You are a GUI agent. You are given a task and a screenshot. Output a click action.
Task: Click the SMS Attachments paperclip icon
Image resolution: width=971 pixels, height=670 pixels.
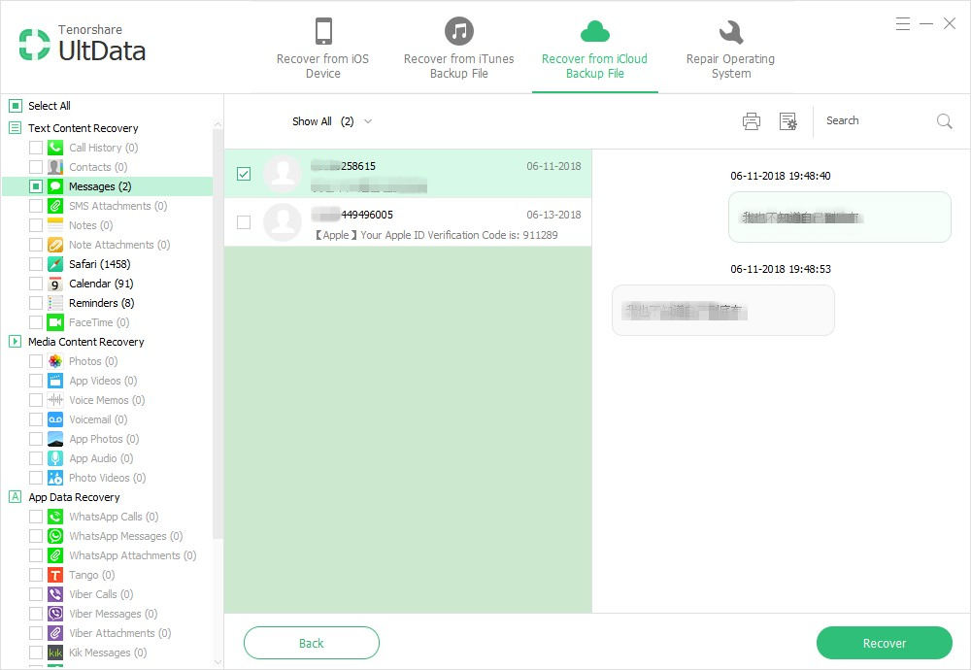(x=55, y=206)
